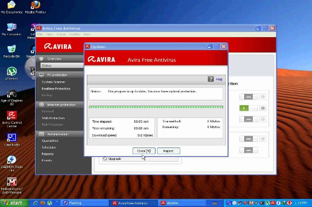
Task: Launch Firefox from quick launch bar
Action: (42, 203)
